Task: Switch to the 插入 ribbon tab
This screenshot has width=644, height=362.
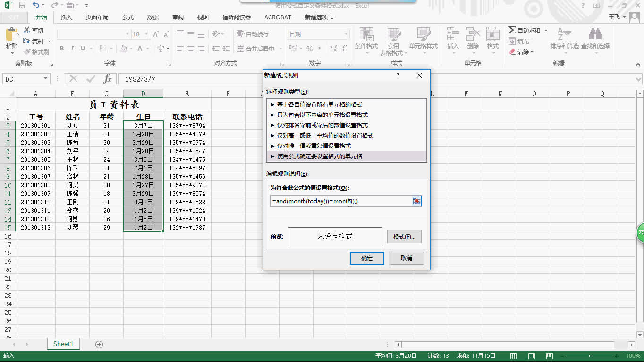Action: pos(66,17)
